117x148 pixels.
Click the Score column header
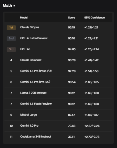72,18
